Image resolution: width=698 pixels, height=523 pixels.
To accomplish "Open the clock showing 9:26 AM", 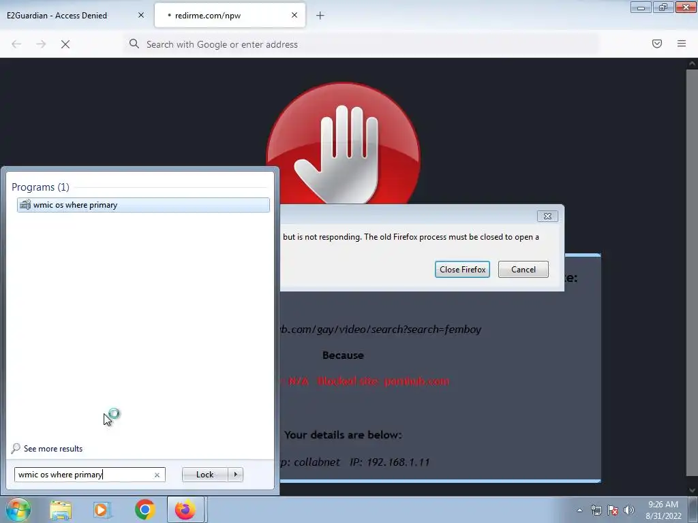I will coord(664,510).
